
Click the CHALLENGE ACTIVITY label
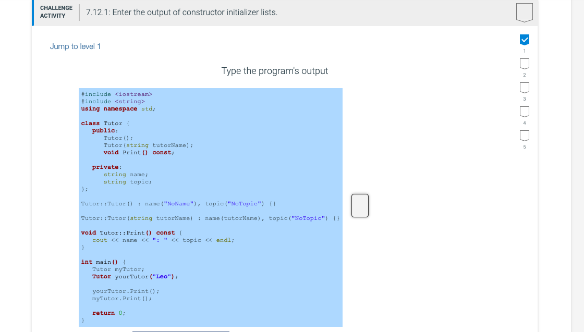tap(56, 11)
